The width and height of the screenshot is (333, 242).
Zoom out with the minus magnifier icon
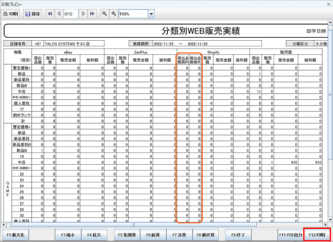[104, 14]
